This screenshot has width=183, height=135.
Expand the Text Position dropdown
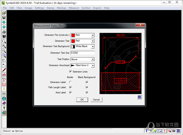pos(93,59)
